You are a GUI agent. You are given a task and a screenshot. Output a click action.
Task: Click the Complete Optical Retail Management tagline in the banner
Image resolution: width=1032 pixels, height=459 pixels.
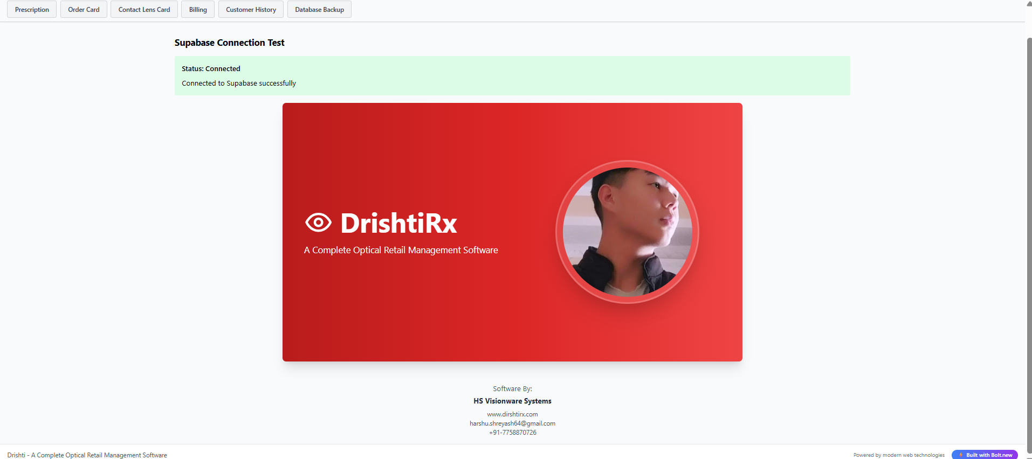[x=401, y=250]
